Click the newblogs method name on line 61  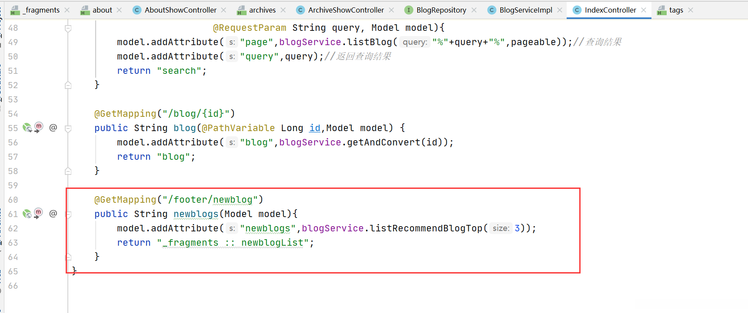196,214
